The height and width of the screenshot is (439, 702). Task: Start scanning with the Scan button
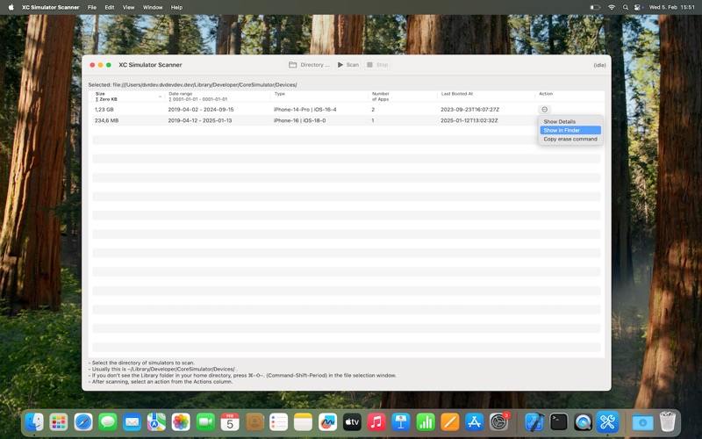347,65
